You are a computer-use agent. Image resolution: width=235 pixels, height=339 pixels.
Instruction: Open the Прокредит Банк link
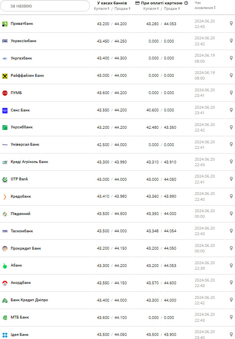click(26, 248)
